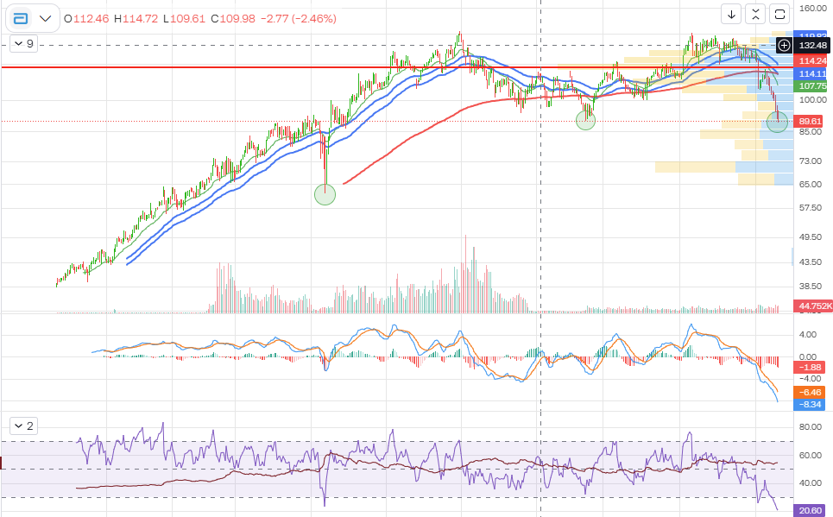Image resolution: width=833 pixels, height=517 pixels.
Task: Click the 44.752K volume label
Action: [814, 306]
